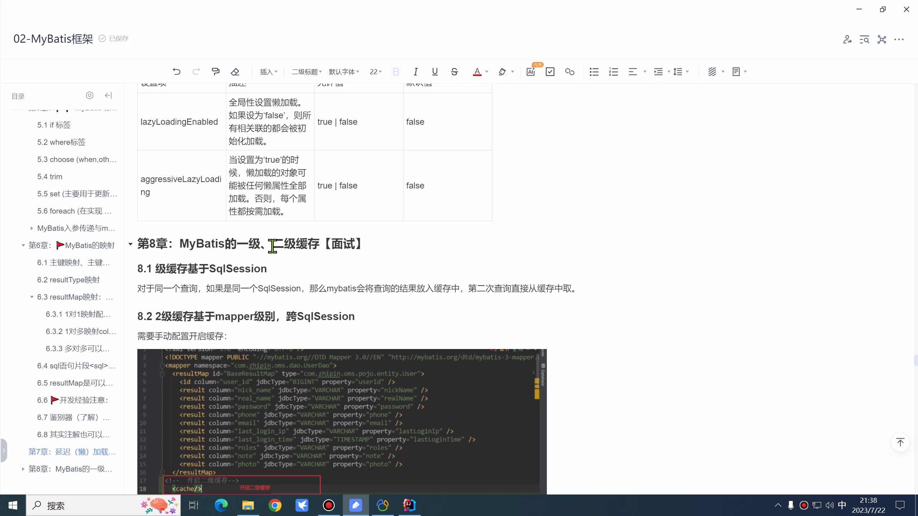Image resolution: width=918 pixels, height=516 pixels.
Task: Expand the 第8章 MyBatis的一级 outline entry
Action: point(22,469)
